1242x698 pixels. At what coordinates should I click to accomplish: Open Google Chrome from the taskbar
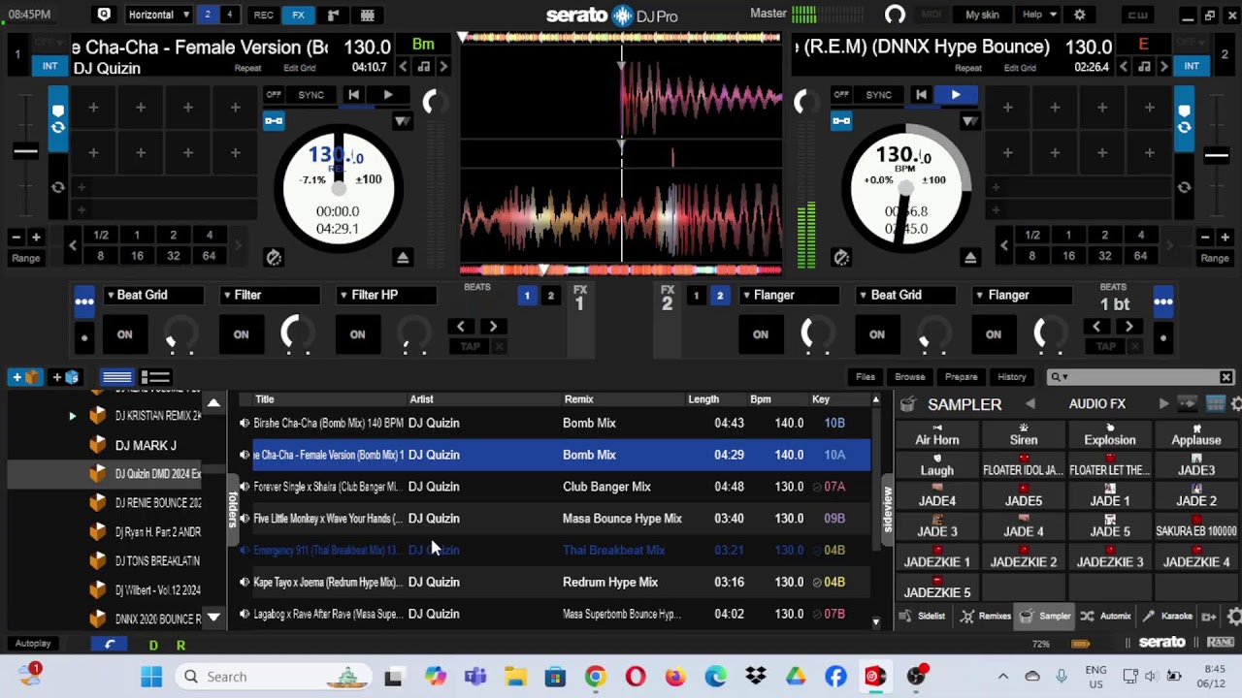[596, 677]
